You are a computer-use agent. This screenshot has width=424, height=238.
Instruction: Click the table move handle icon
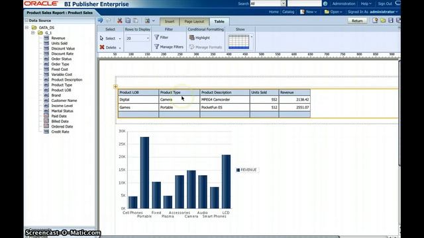[x=115, y=87]
